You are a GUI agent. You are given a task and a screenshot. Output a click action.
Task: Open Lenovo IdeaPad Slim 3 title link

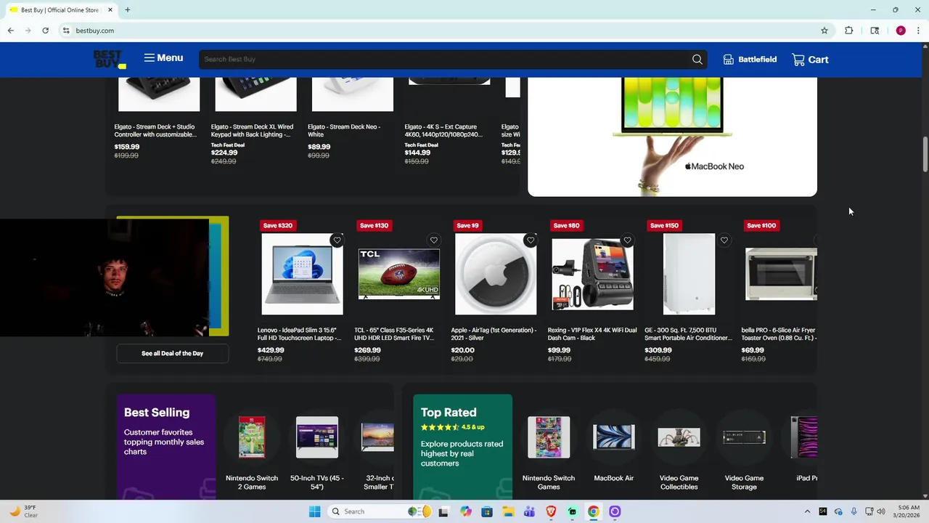pyautogui.click(x=299, y=334)
